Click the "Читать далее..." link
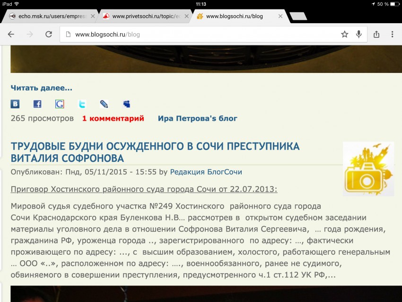 click(42, 88)
